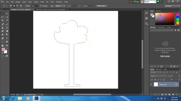This screenshot has height=101, width=181.
Task: Add a layer mask
Action: [162, 95]
